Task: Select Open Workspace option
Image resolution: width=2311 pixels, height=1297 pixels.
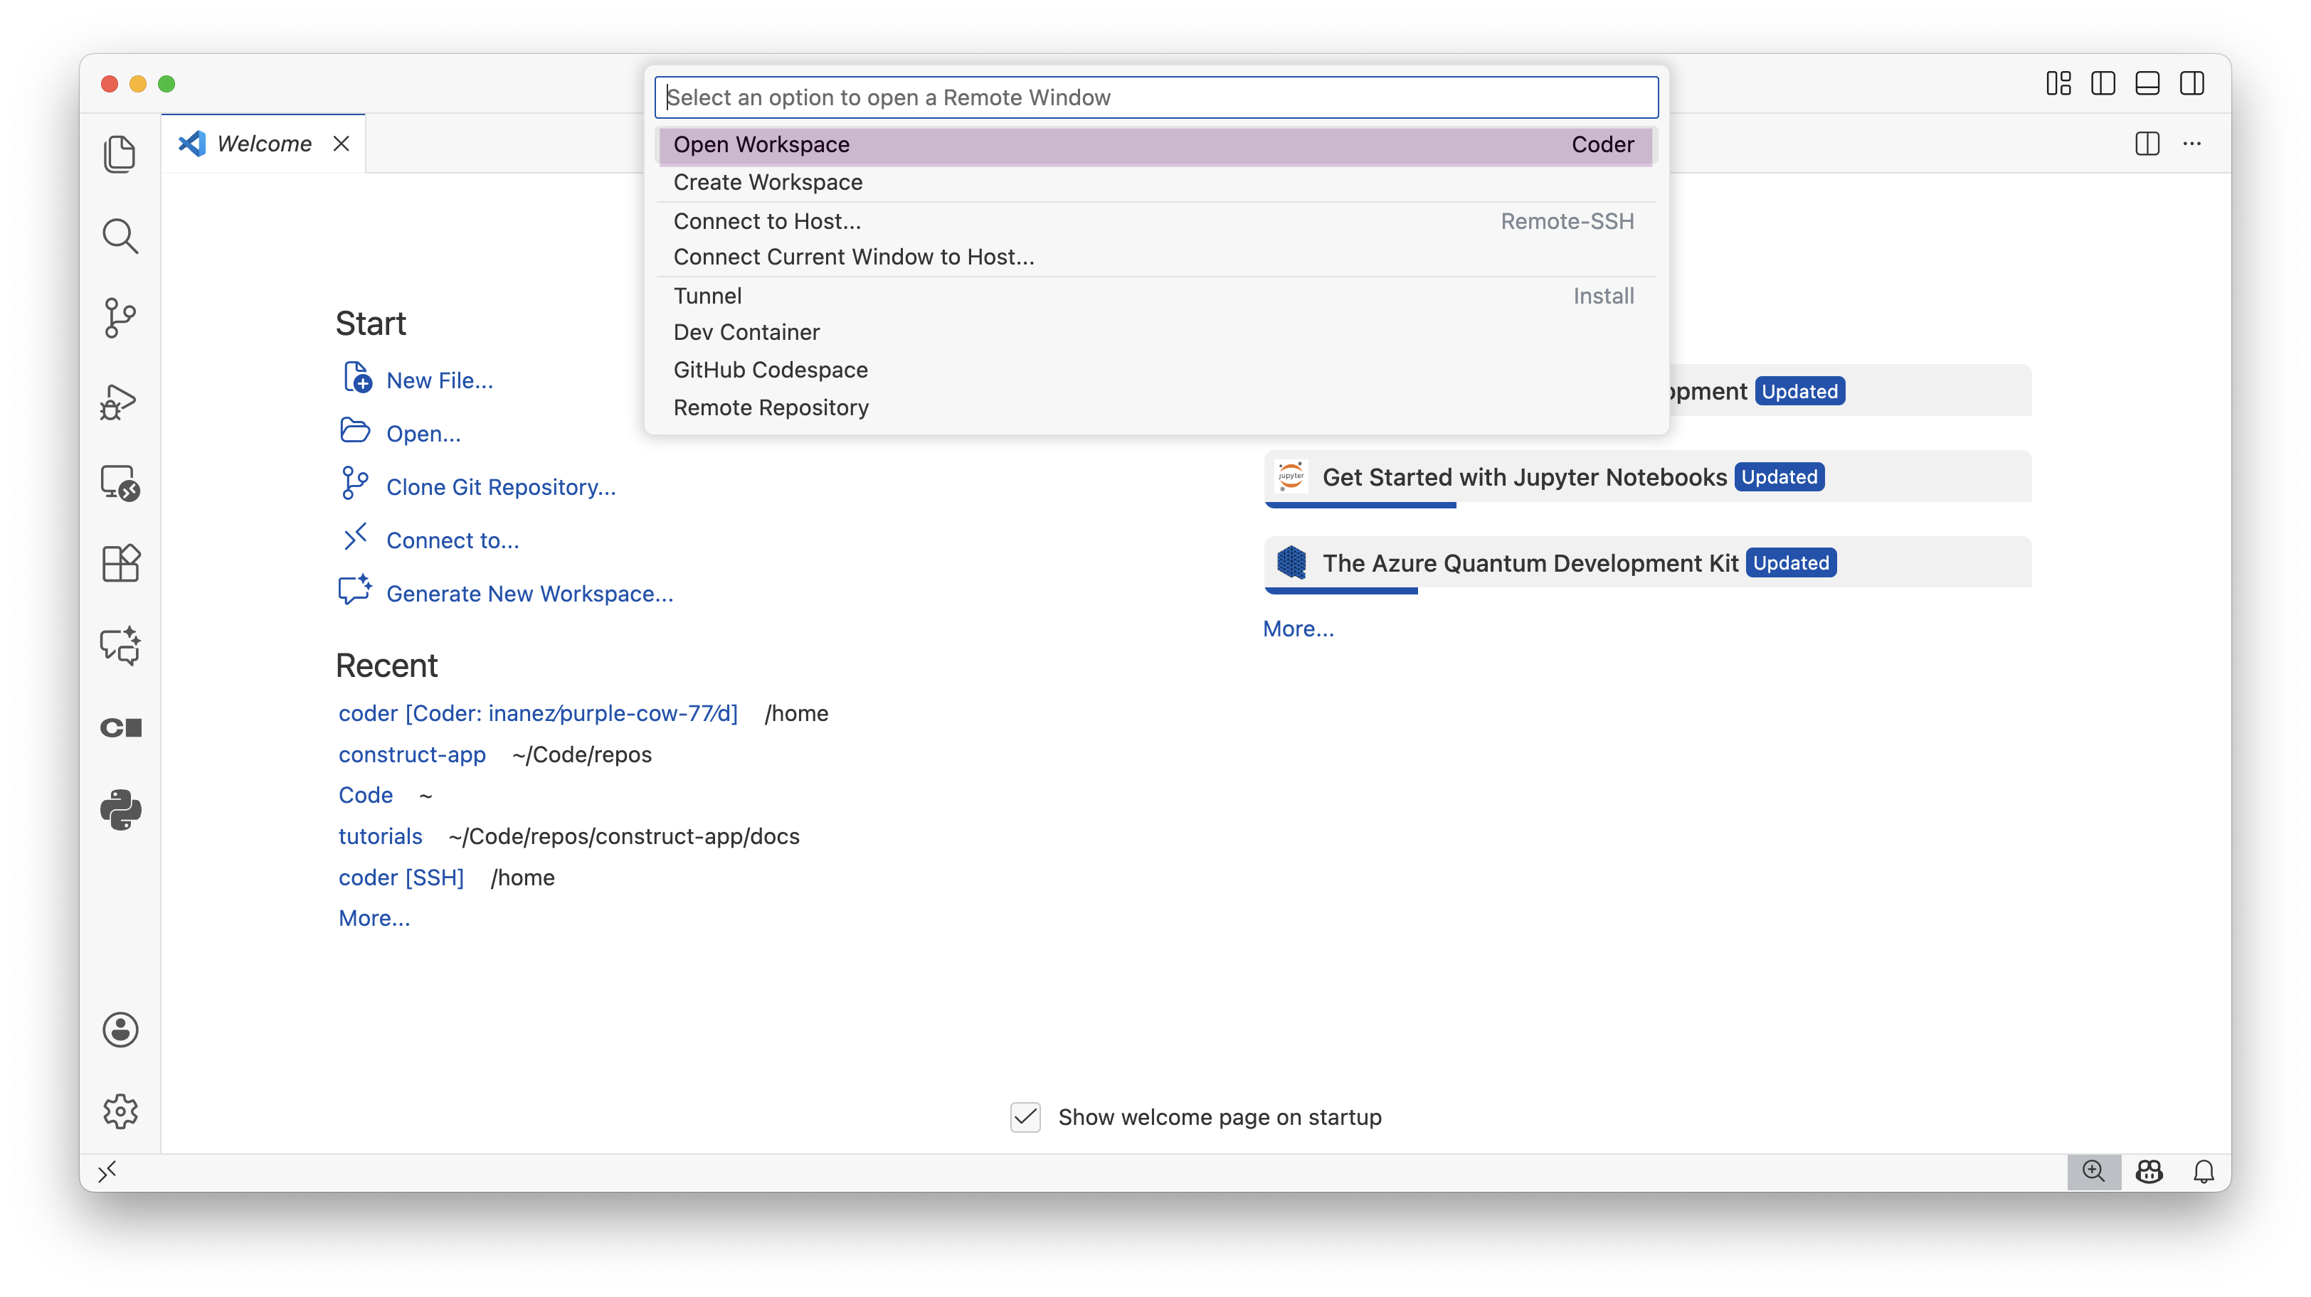Action: point(1156,144)
